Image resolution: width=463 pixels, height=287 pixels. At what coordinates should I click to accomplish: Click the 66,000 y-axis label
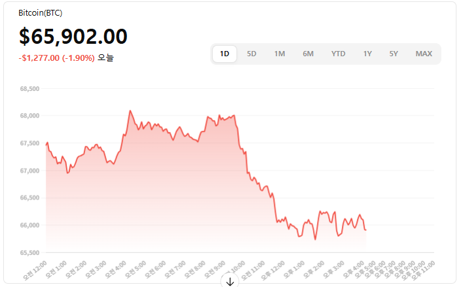(x=29, y=225)
